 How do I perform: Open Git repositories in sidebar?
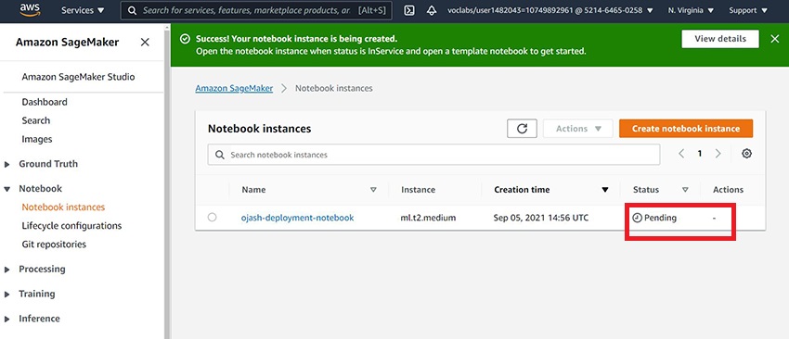pyautogui.click(x=54, y=245)
